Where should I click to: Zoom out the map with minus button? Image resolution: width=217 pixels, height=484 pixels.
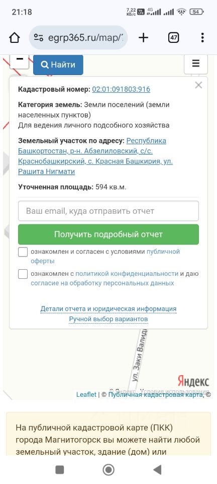coord(20,60)
